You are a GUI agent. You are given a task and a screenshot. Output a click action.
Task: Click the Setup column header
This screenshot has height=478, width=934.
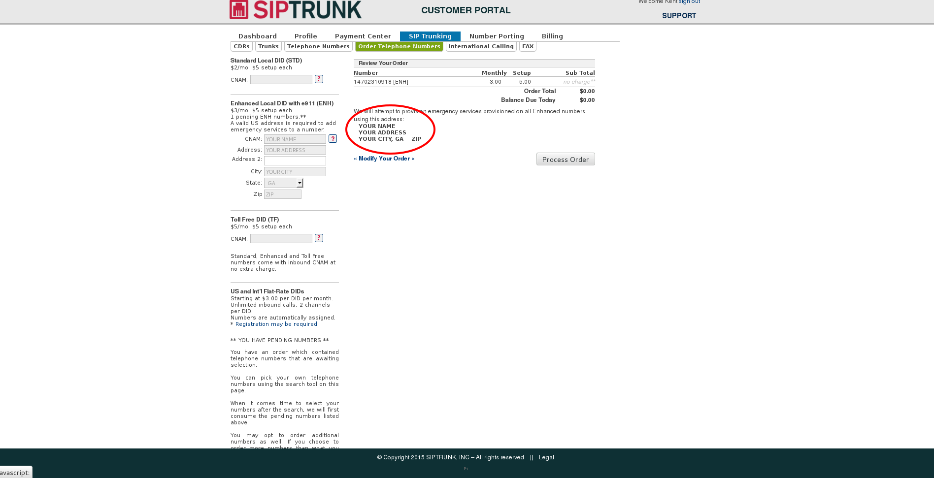(x=522, y=73)
